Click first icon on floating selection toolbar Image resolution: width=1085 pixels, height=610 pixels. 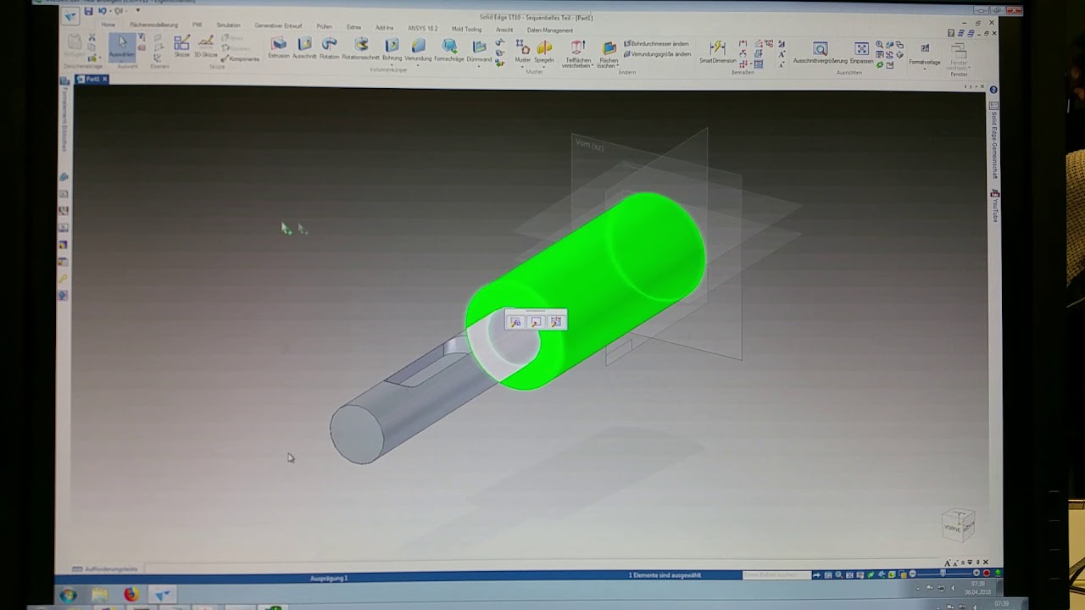coord(515,322)
